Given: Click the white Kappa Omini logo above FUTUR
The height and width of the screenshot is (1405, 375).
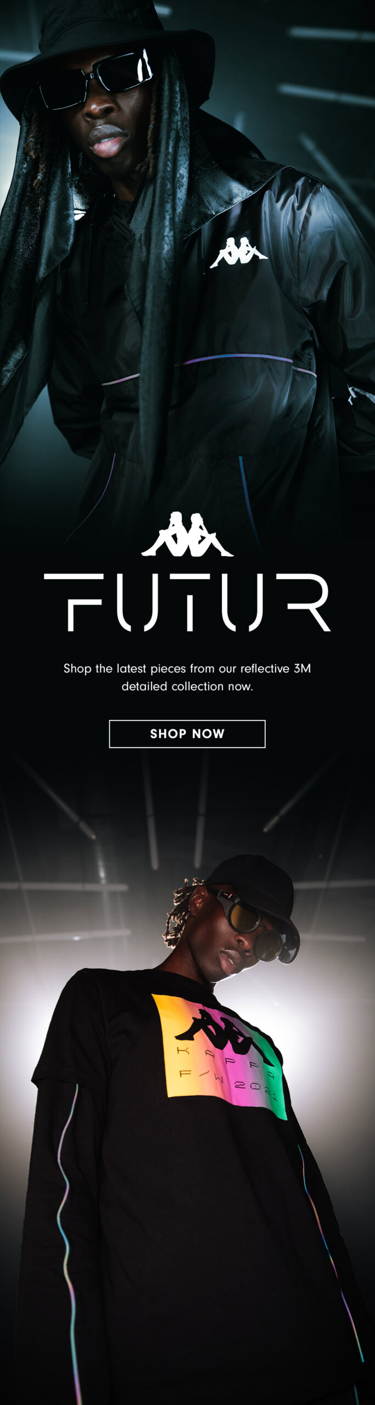Looking at the screenshot, I should [x=187, y=534].
